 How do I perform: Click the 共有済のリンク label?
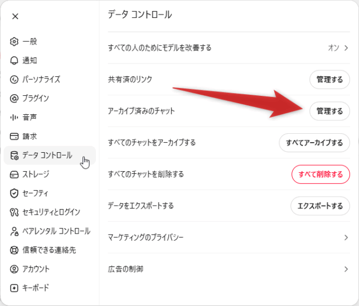pos(130,79)
